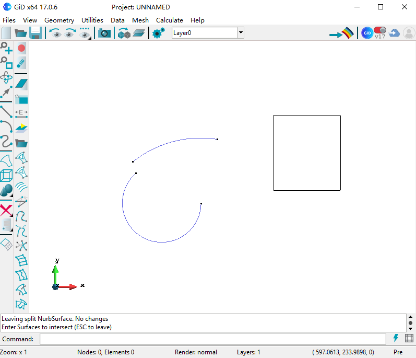Click the surface with crossing curve icon
Screen dimensions: 416x358
coord(21,290)
